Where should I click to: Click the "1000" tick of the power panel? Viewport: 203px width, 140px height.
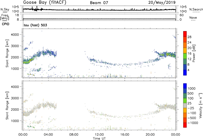pyautogui.click(x=15, y=68)
